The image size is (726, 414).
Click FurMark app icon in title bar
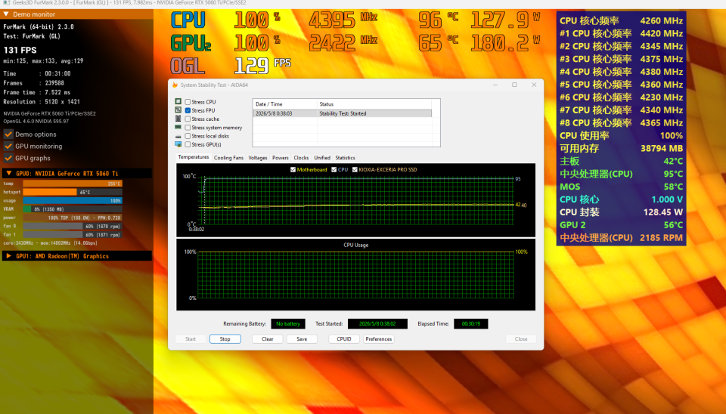click(7, 3)
